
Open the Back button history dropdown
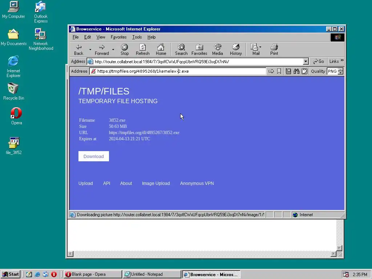(90, 49)
